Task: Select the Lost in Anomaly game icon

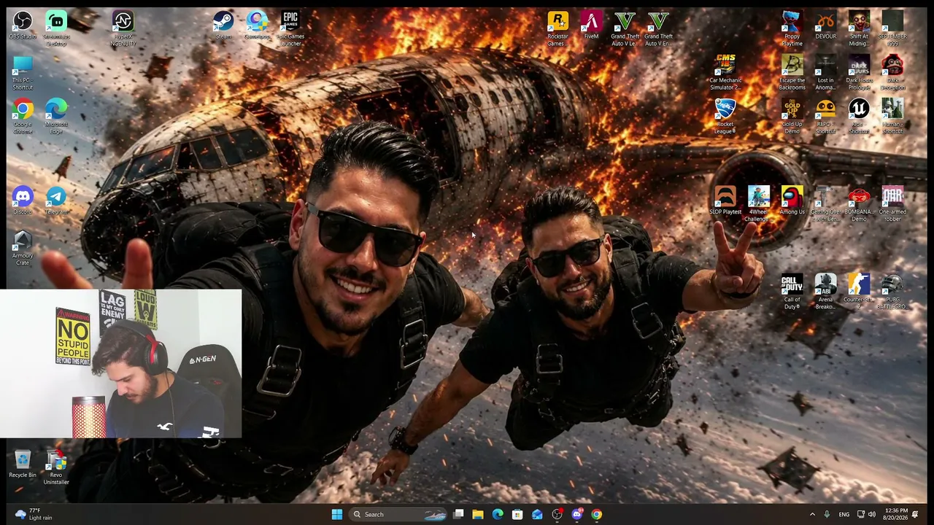Action: (825, 72)
